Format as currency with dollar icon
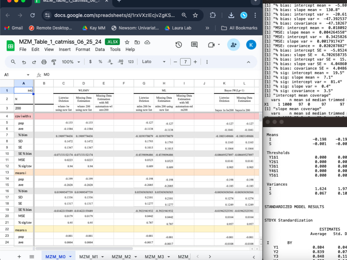The image size is (347, 260). 90,62
